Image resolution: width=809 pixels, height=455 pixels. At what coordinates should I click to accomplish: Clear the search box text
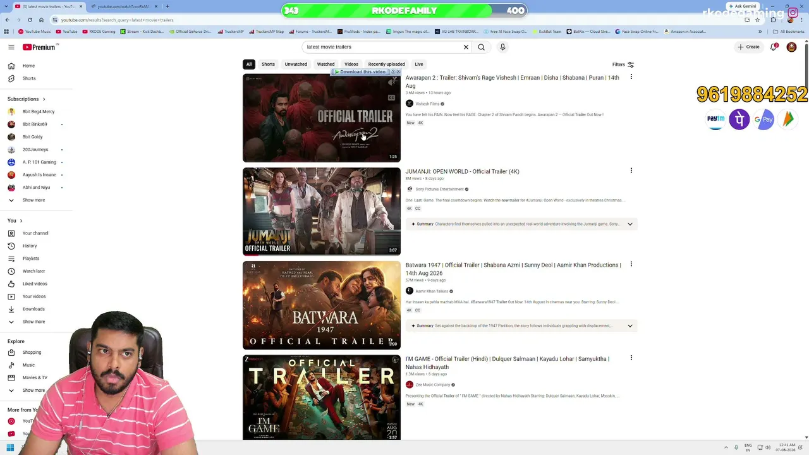[x=466, y=47]
